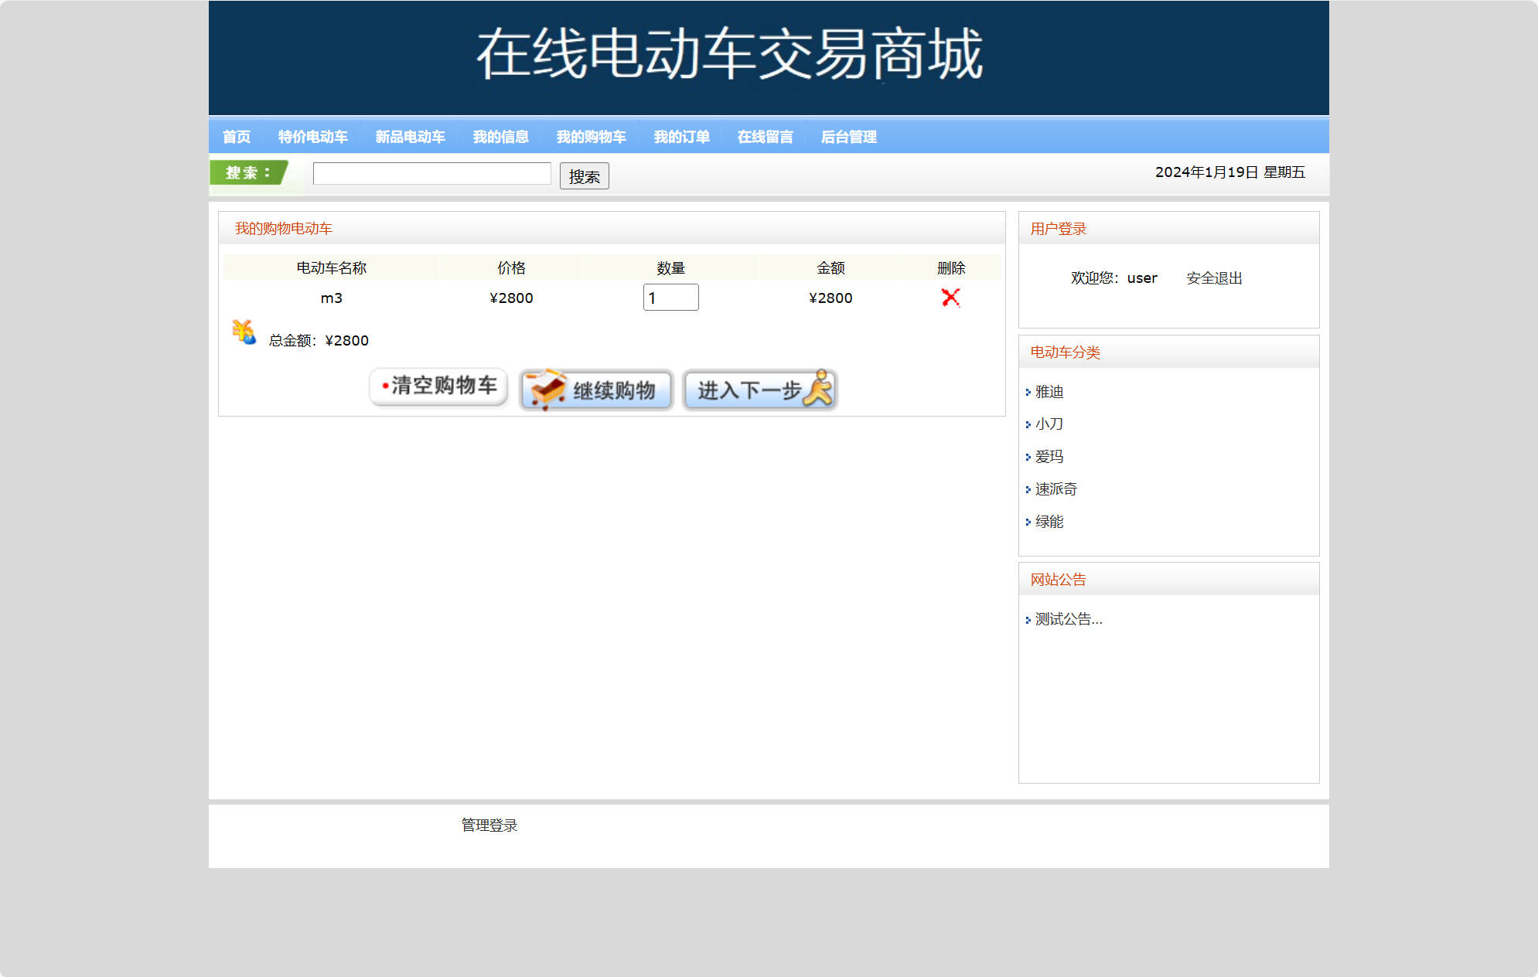This screenshot has height=977, width=1538.
Task: Open the 测试公告 announcement
Action: click(x=1069, y=619)
